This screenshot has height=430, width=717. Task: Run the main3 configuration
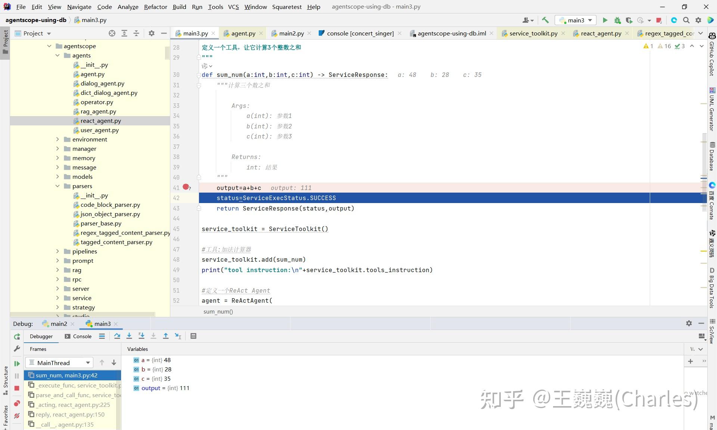click(x=605, y=20)
